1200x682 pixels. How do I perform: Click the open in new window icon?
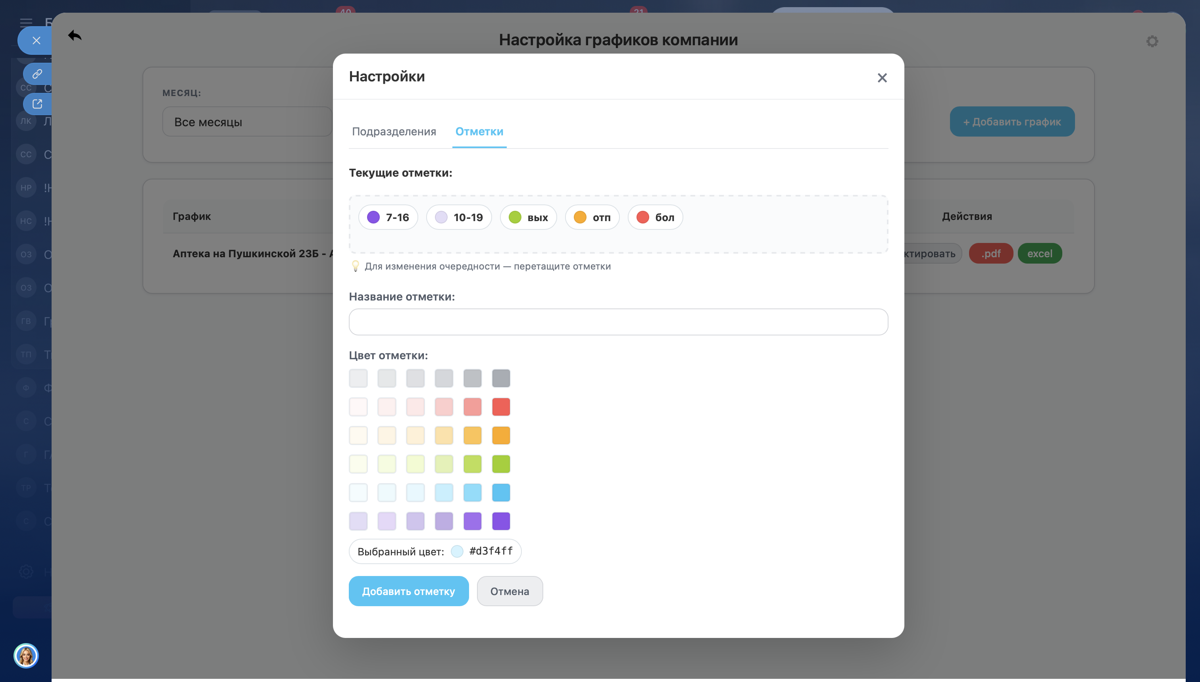click(37, 104)
